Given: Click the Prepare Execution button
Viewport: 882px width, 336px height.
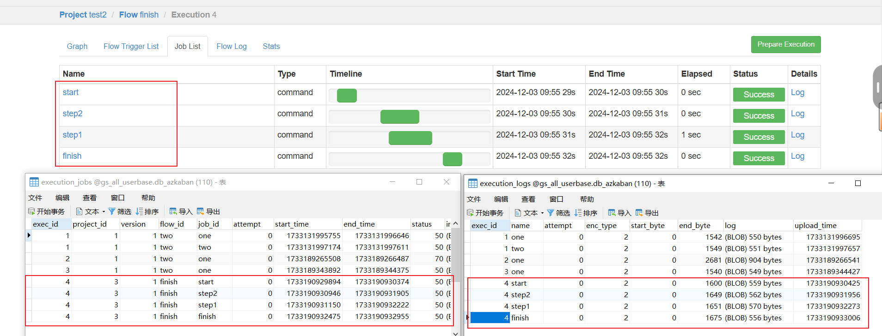Looking at the screenshot, I should tap(786, 44).
